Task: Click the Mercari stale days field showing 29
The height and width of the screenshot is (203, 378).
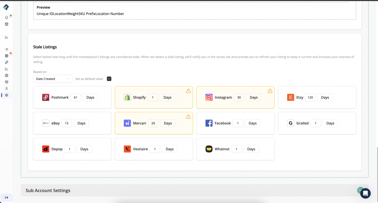Action: click(153, 123)
